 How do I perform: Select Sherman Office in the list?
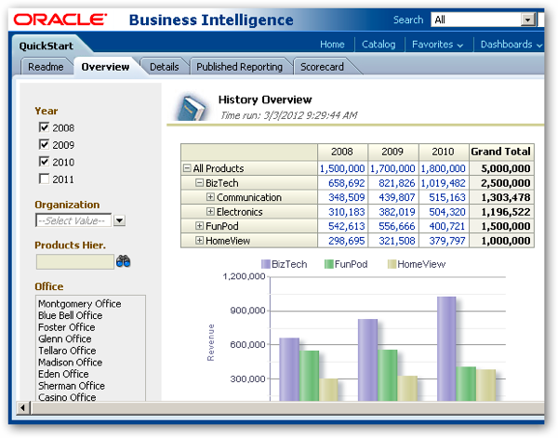point(72,386)
